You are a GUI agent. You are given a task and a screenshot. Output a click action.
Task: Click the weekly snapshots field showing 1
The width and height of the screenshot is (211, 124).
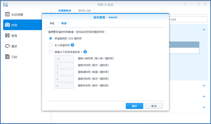[x=64, y=72]
